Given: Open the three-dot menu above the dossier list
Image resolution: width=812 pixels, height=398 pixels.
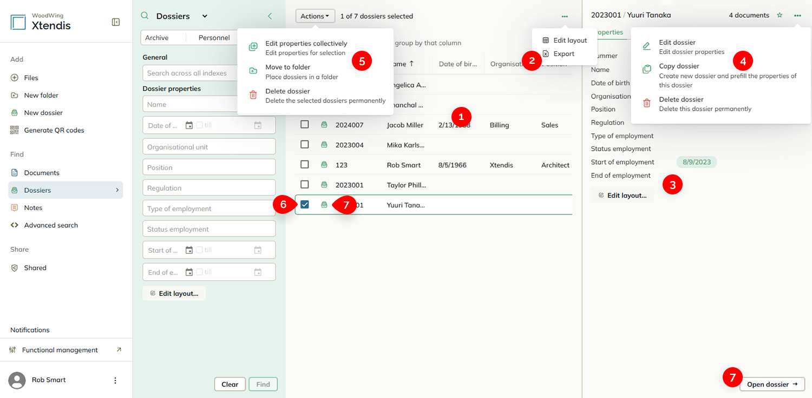Looking at the screenshot, I should (565, 16).
